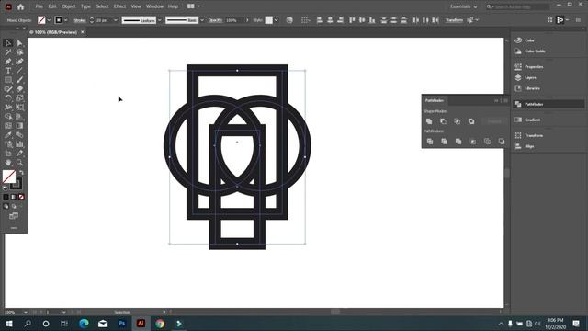Click Transform in control bar
This screenshot has height=331, width=588.
point(454,20)
